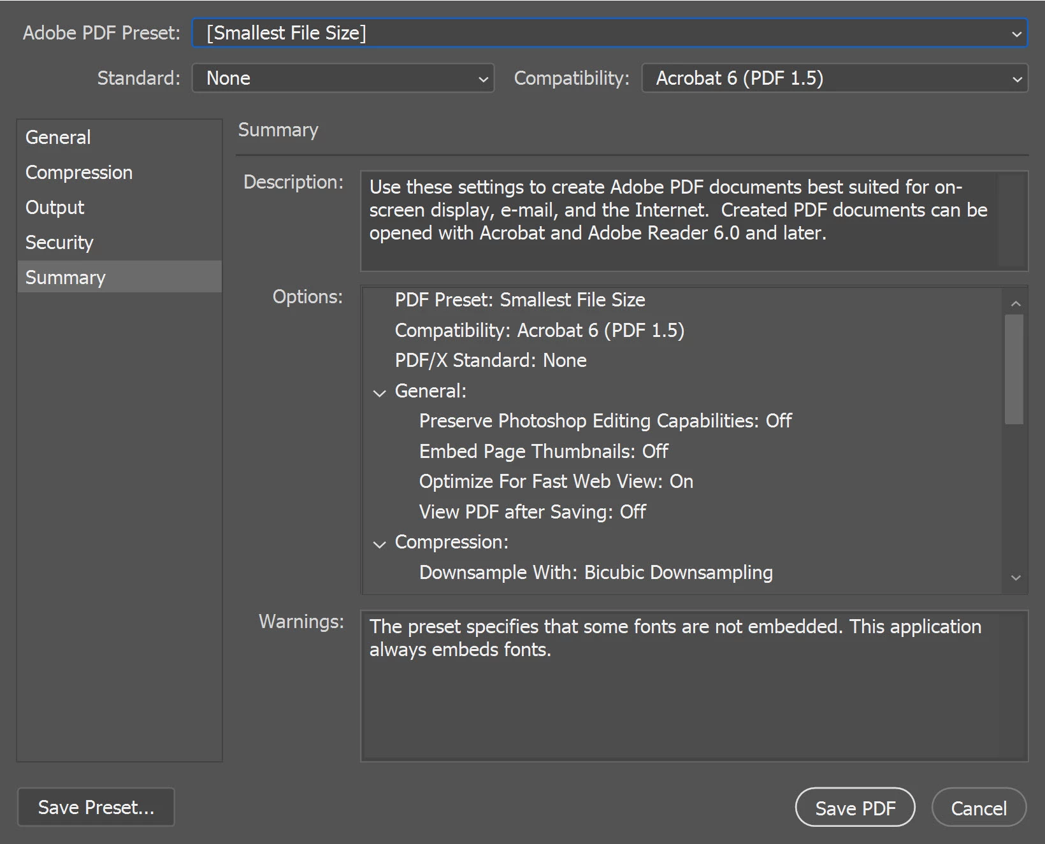Viewport: 1045px width, 844px height.
Task: Click the Options list scroll up arrow
Action: tap(1016, 304)
